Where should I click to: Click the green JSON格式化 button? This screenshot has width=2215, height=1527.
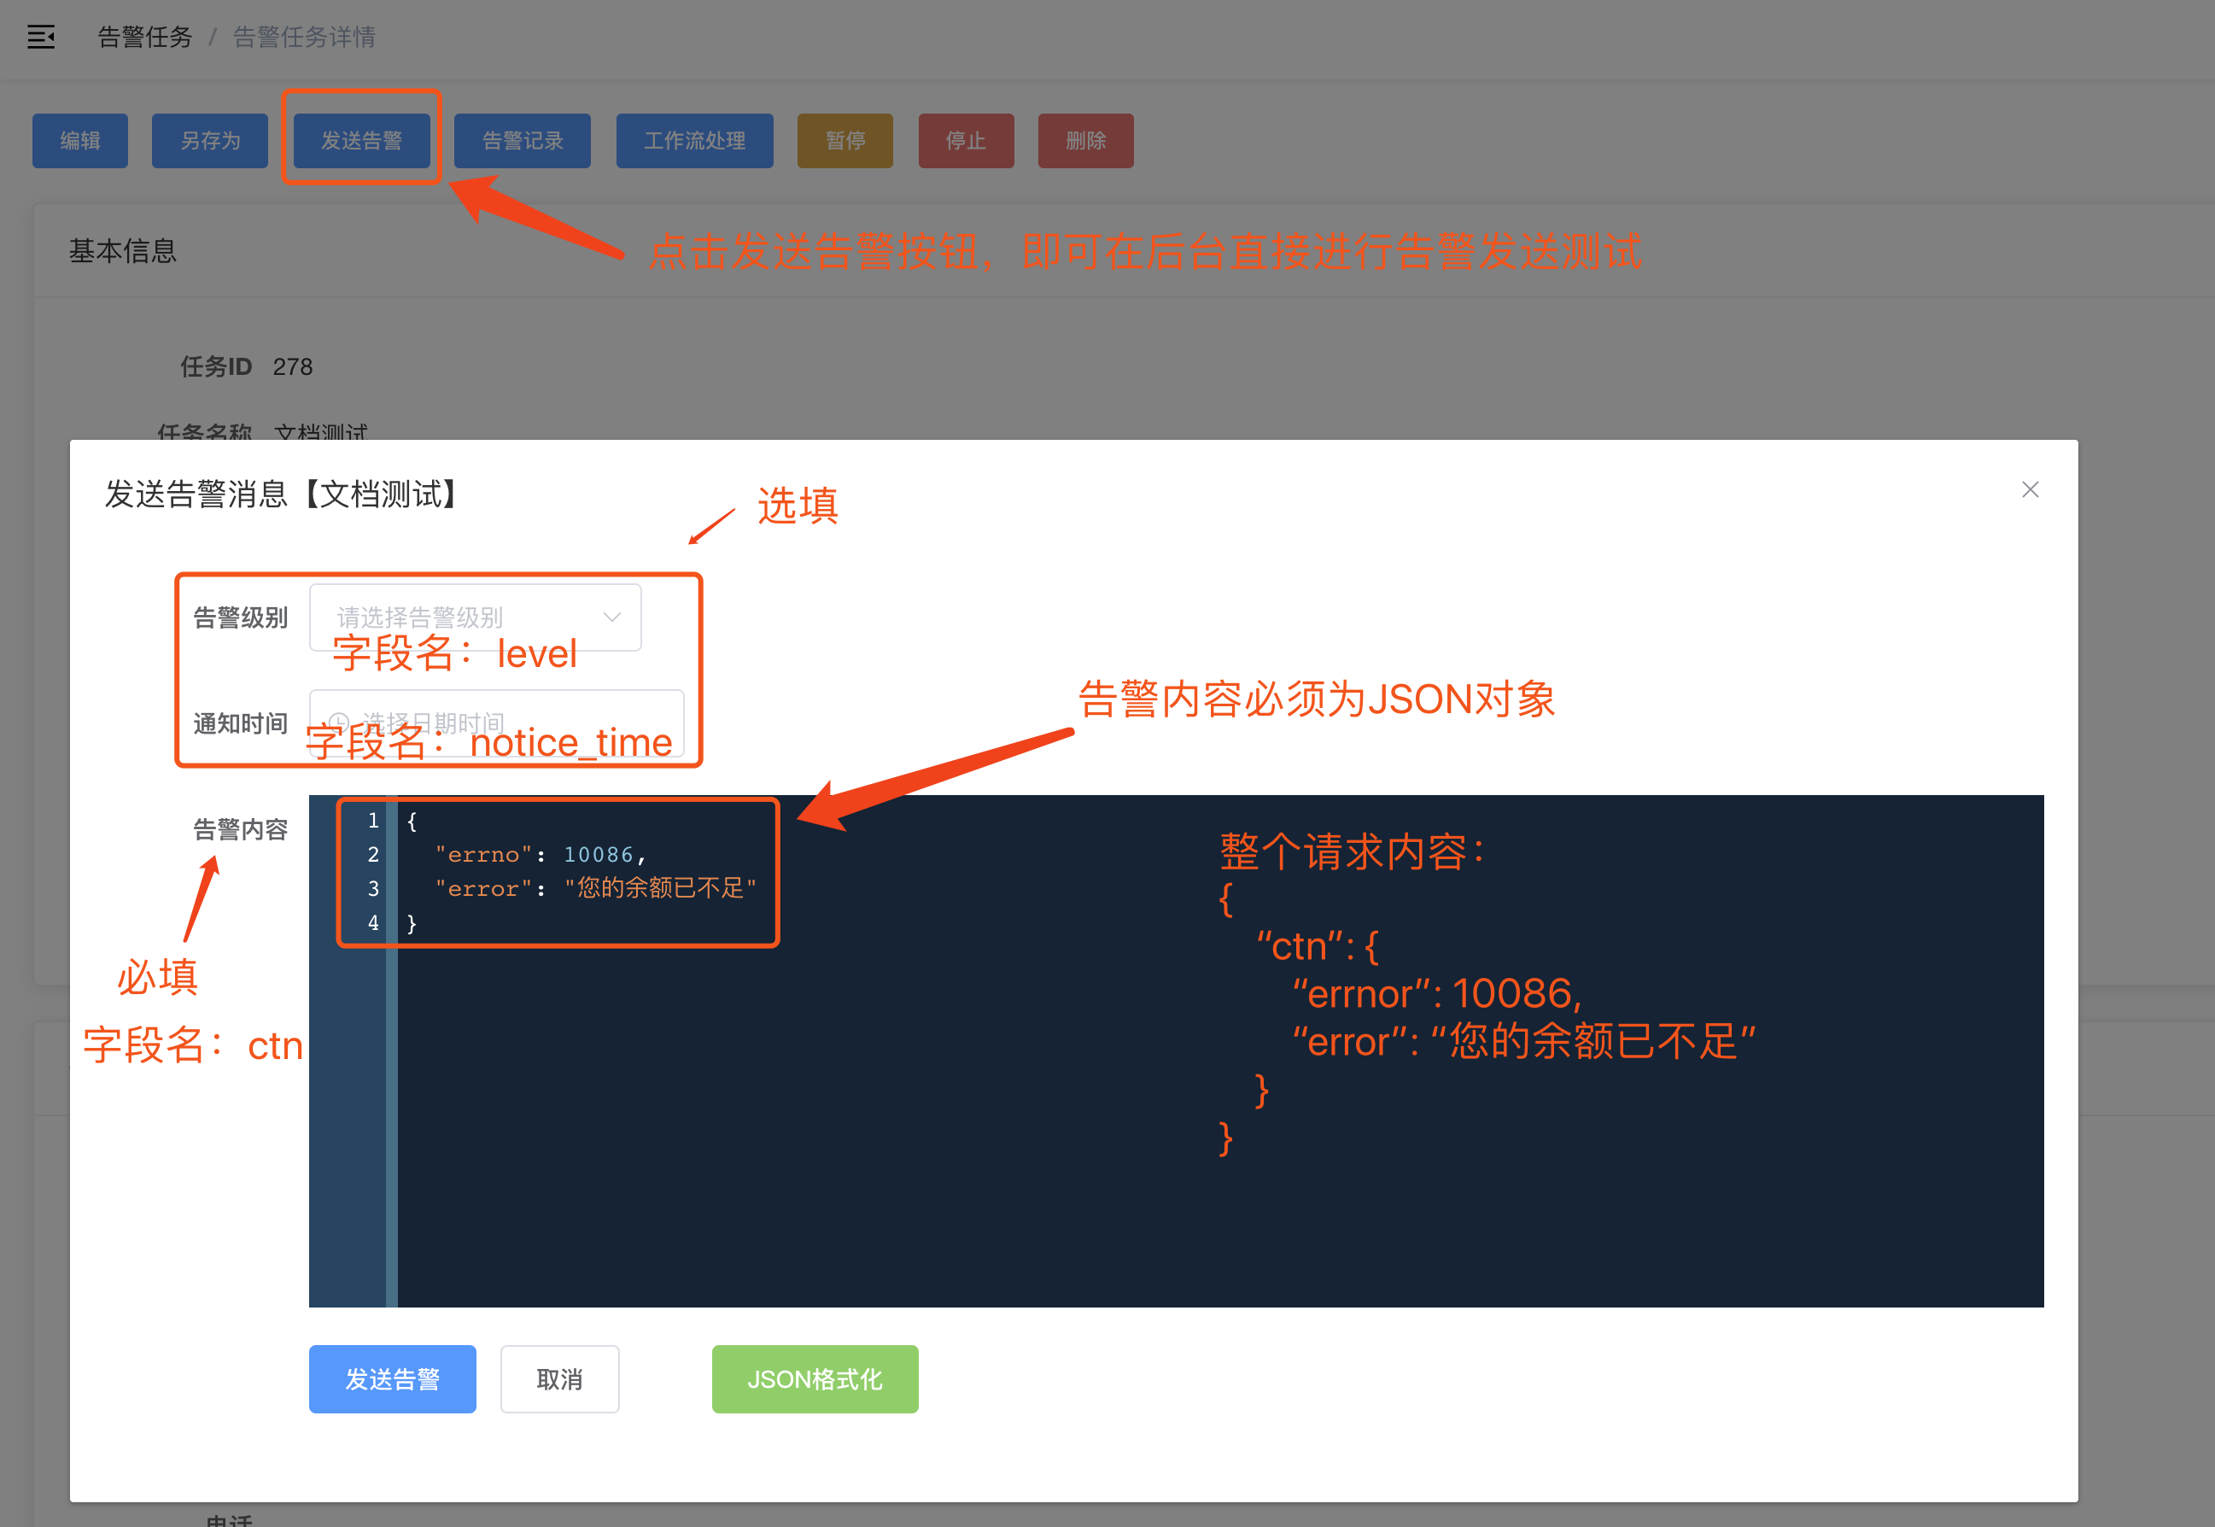point(815,1378)
